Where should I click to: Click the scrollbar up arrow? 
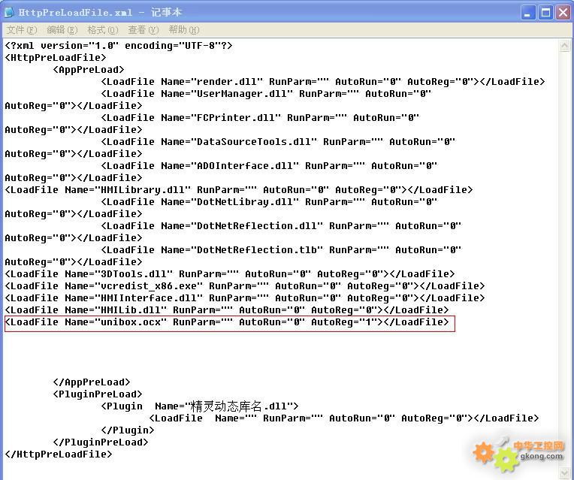(x=564, y=46)
